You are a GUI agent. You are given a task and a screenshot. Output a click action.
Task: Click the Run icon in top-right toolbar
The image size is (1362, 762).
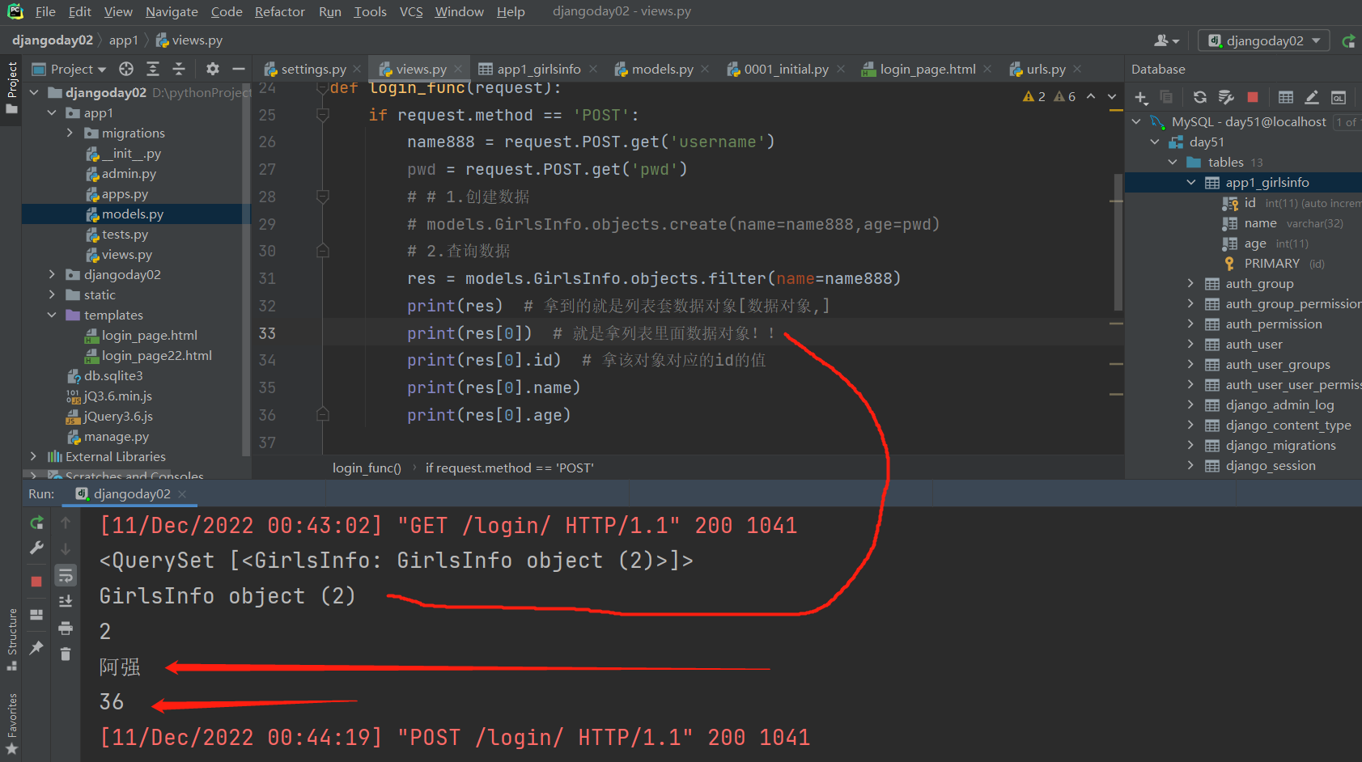pos(1348,41)
